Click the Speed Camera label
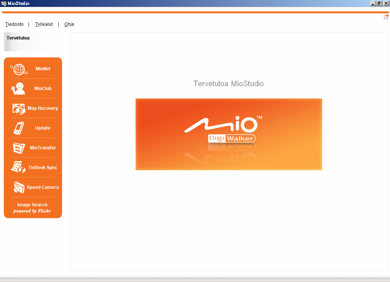This screenshot has height=282, width=390. tap(43, 187)
